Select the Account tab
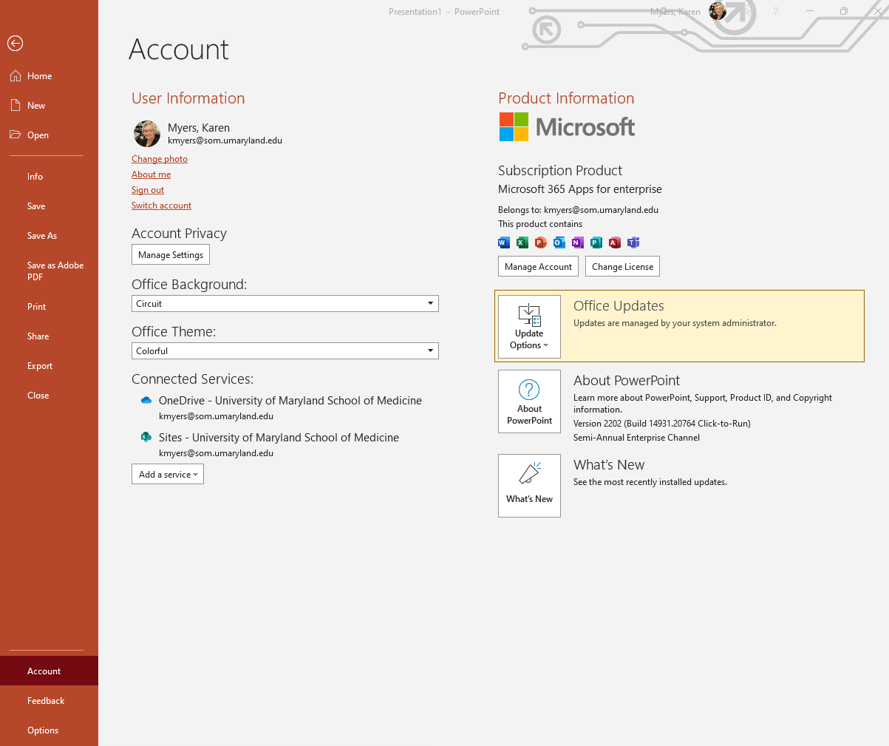 49,671
